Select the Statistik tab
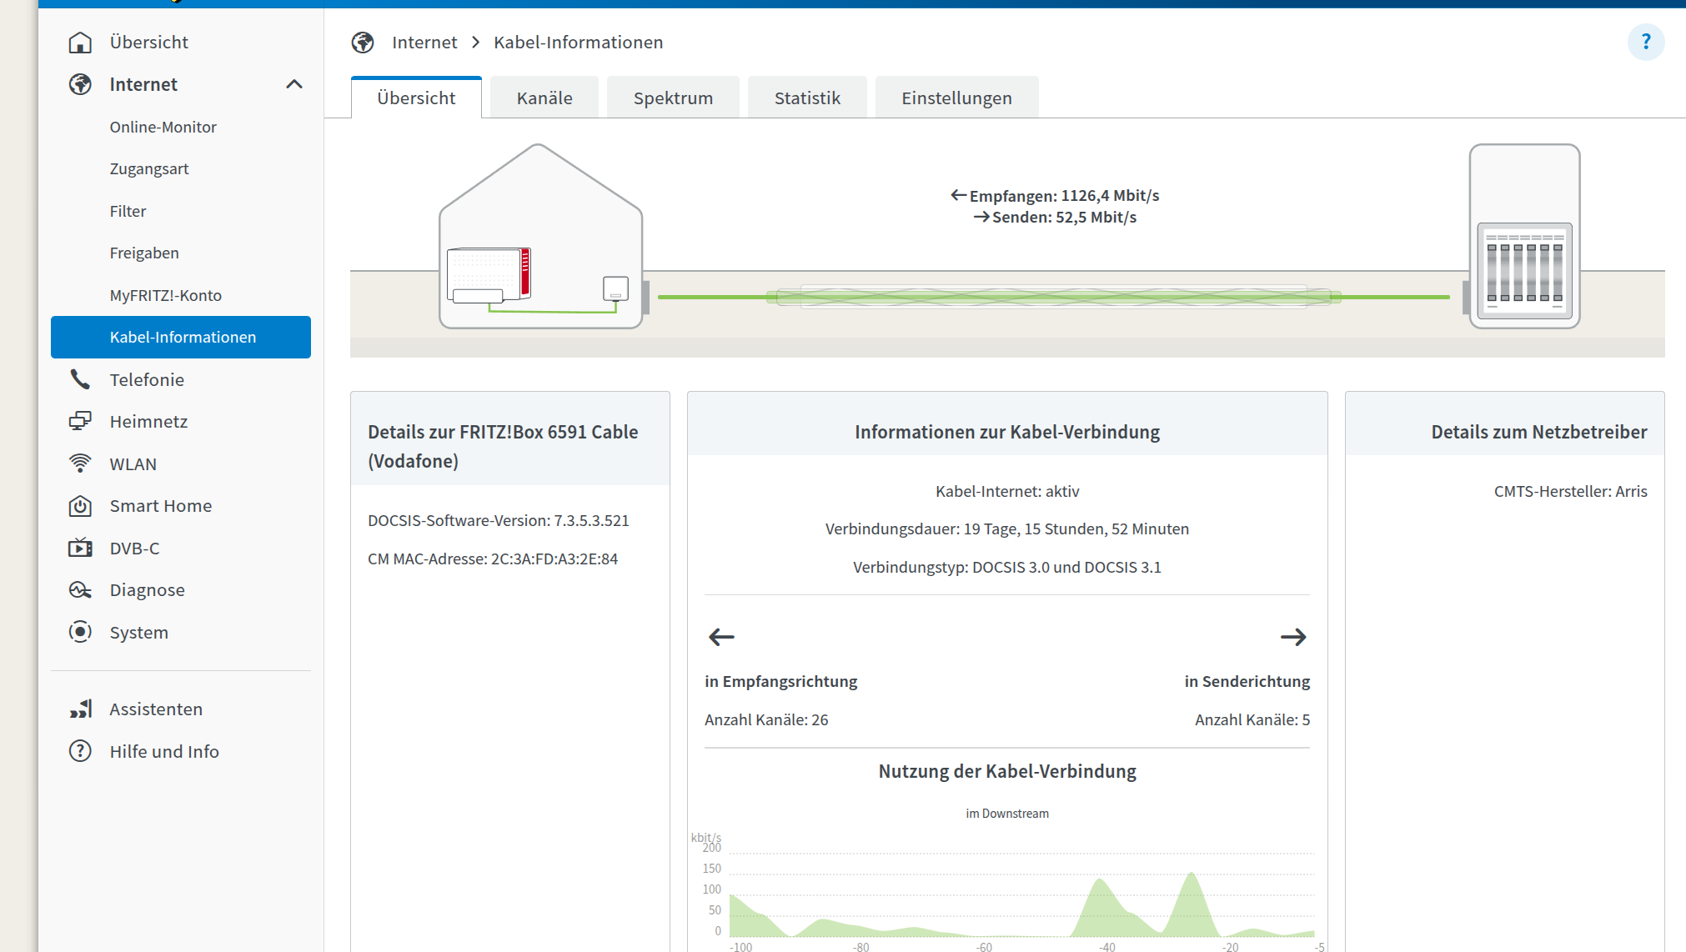This screenshot has height=952, width=1686. click(806, 98)
